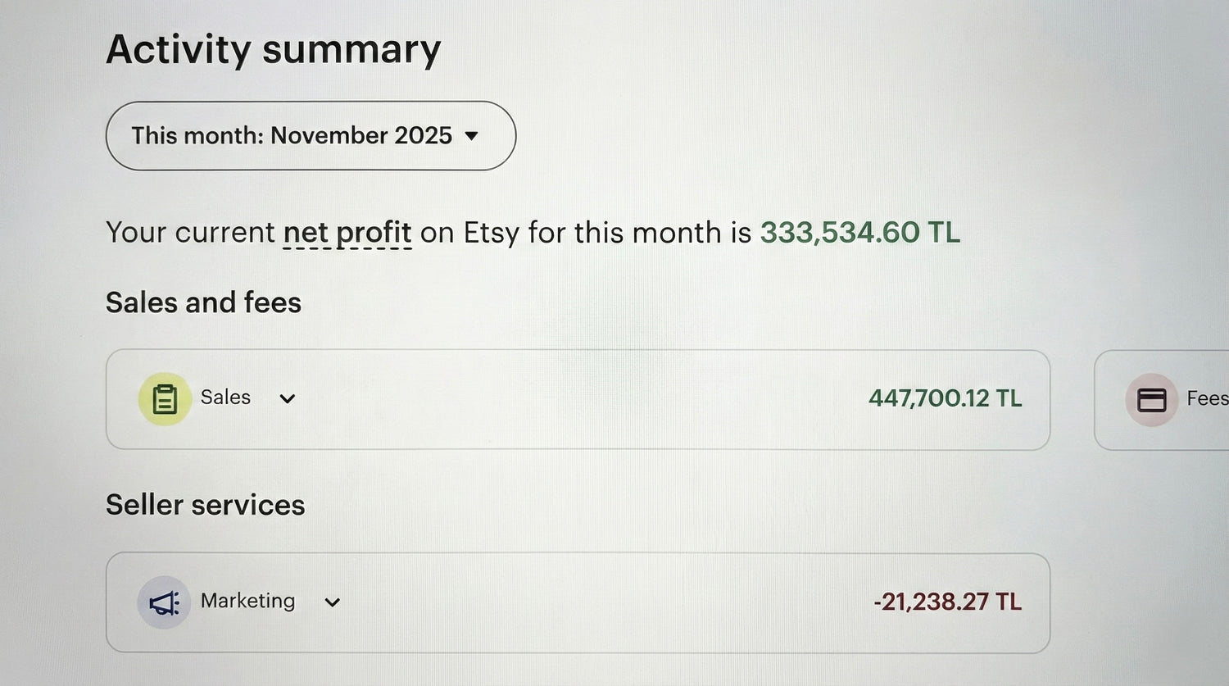Click the month selector's triangle arrow
Image resolution: width=1229 pixels, height=686 pixels.
(x=472, y=136)
